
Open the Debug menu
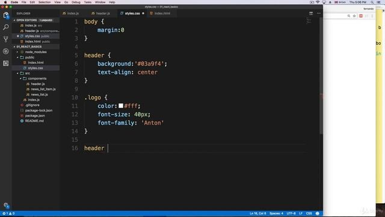(76, 2)
